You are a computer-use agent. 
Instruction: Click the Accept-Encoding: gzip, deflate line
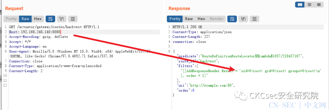[x=38, y=37]
